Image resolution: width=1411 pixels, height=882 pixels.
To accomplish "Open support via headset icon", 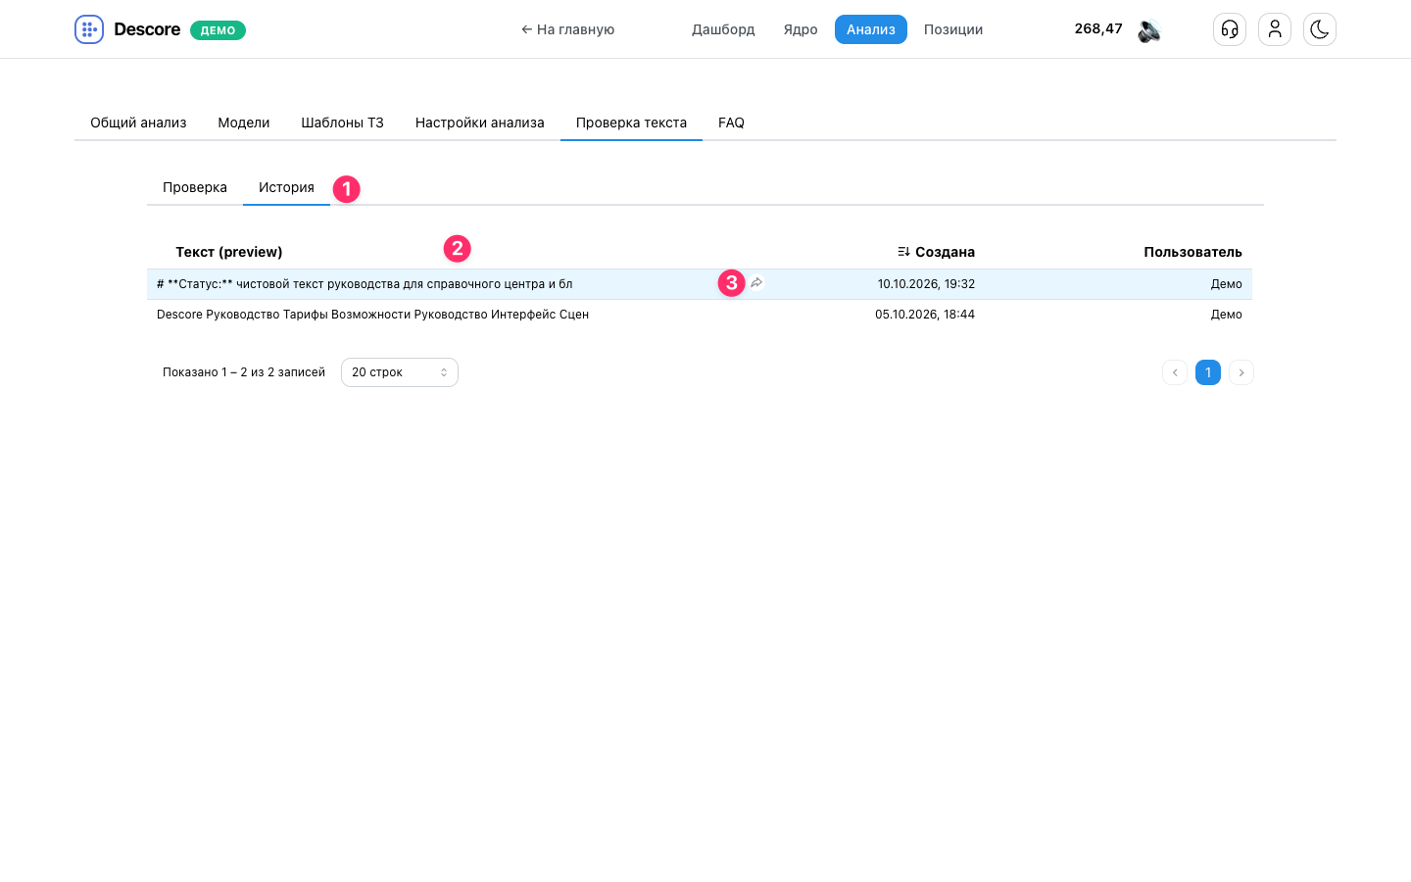I will click(x=1230, y=29).
